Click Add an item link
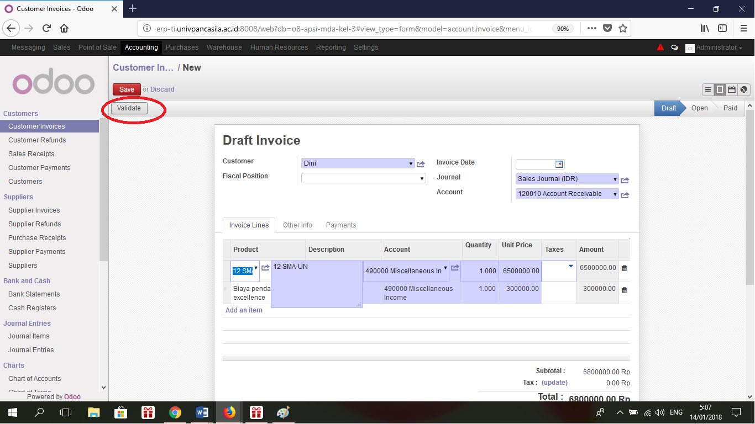 click(244, 310)
